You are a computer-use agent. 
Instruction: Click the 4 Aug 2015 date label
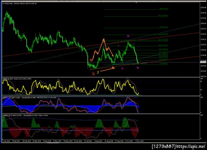point(98,141)
